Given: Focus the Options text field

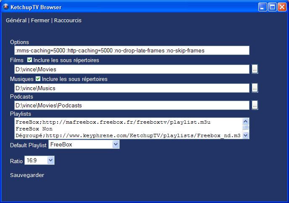Looking at the screenshot, I should point(132,50).
